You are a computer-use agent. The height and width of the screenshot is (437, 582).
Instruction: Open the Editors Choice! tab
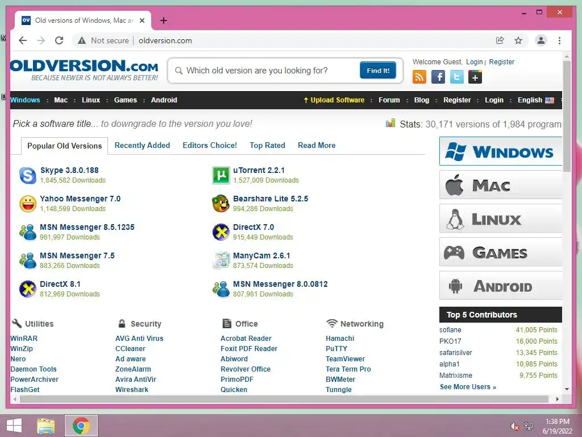210,145
